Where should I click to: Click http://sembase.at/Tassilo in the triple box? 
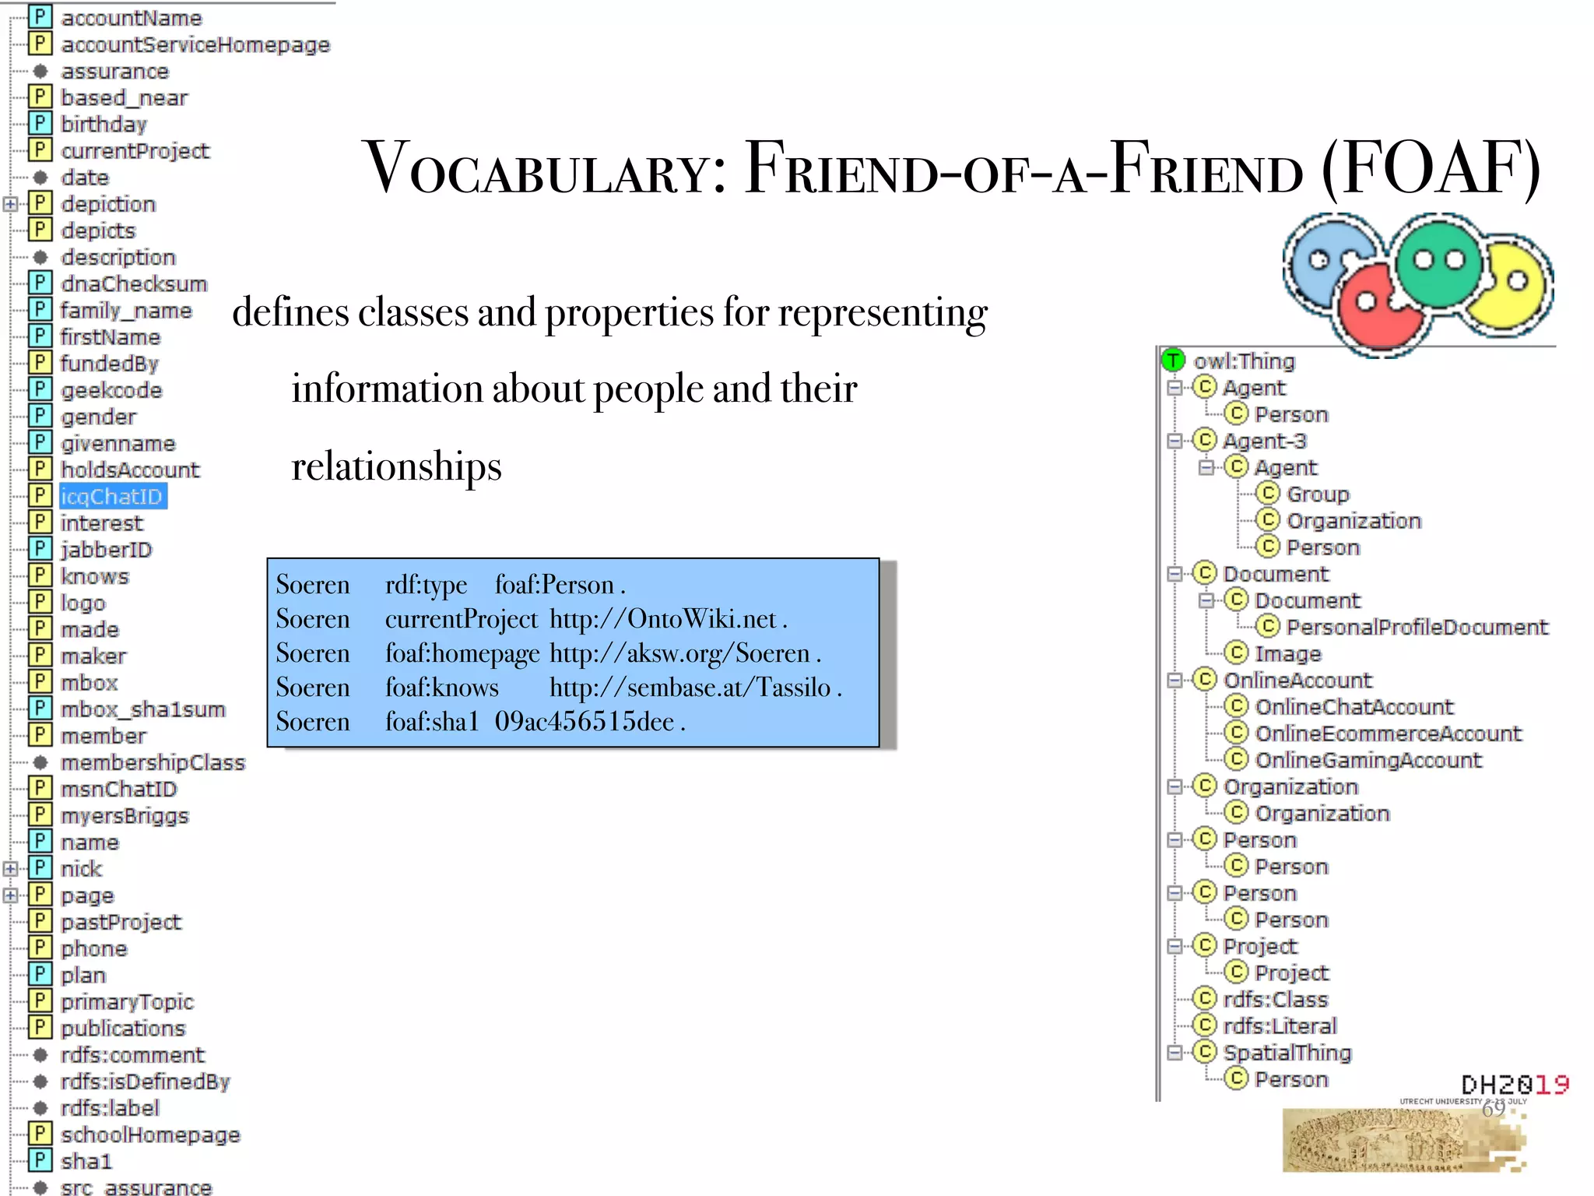tap(690, 688)
